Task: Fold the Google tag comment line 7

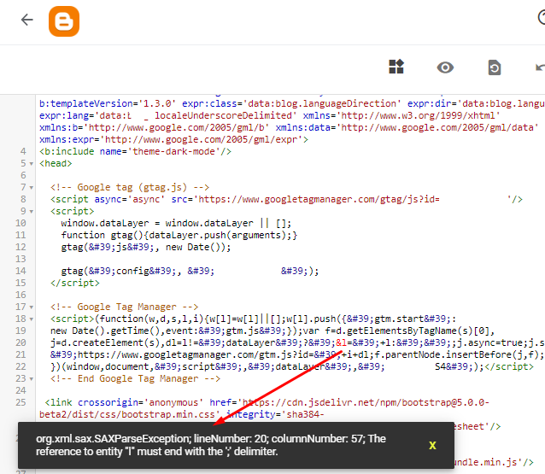Action: [32, 188]
